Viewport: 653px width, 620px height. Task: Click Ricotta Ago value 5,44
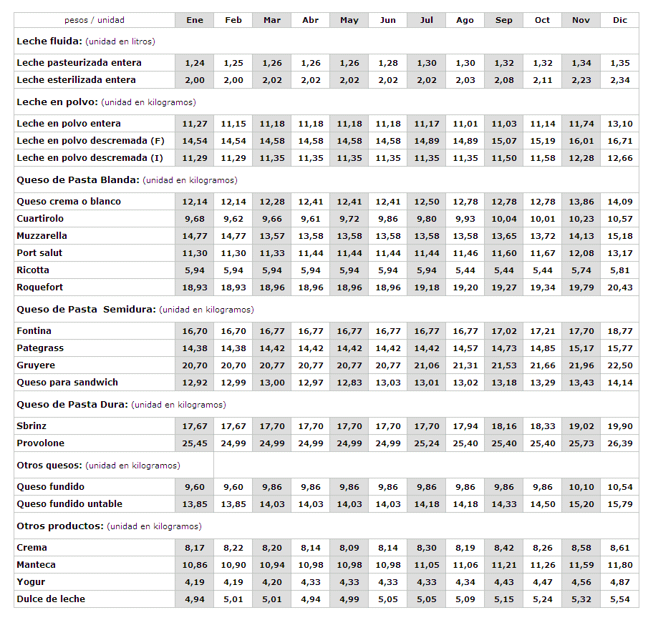point(465,270)
